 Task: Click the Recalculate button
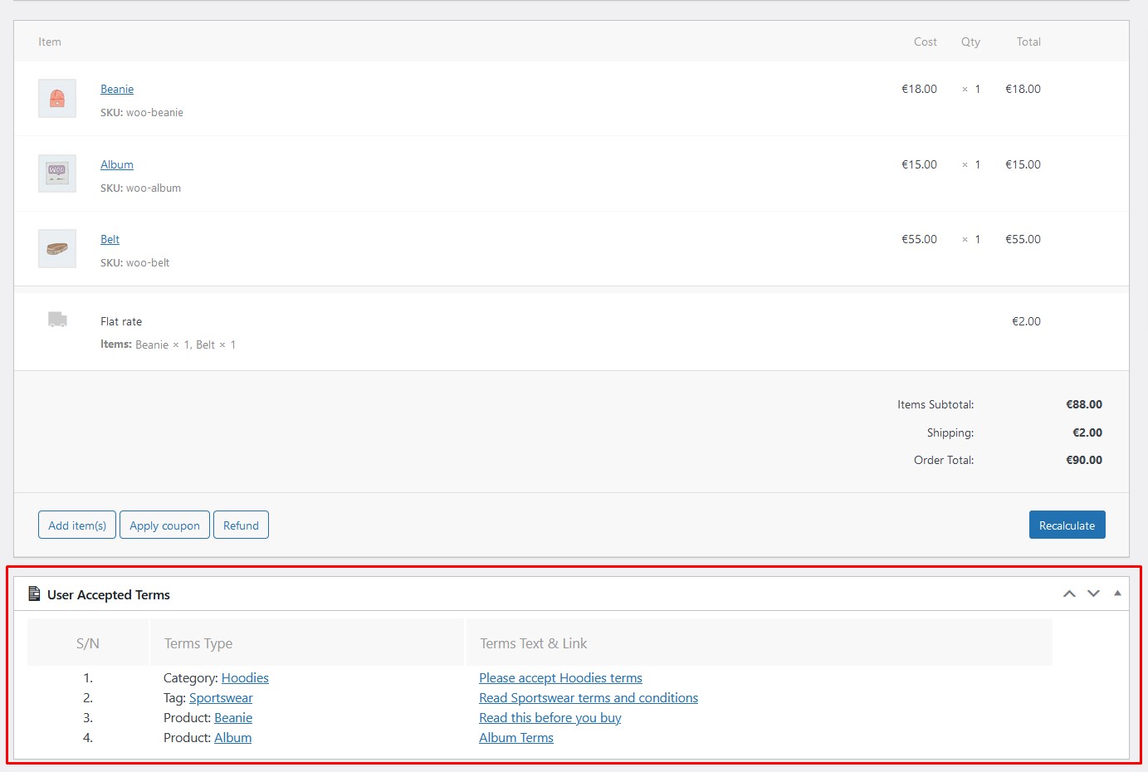point(1067,525)
